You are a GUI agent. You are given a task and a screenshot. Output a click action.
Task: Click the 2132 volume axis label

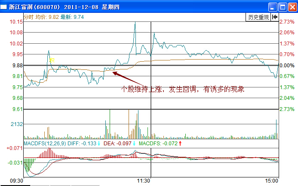(x=16, y=124)
